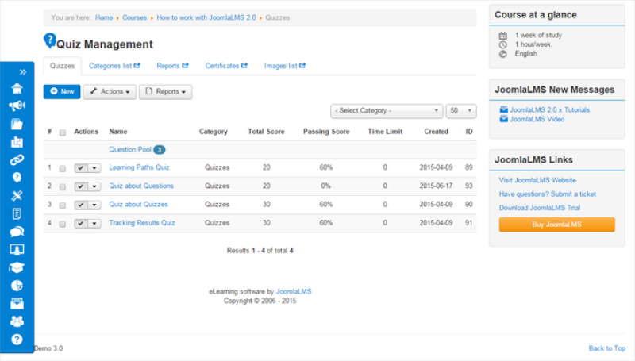Open Visit JoomlaLMS Website link

(537, 180)
